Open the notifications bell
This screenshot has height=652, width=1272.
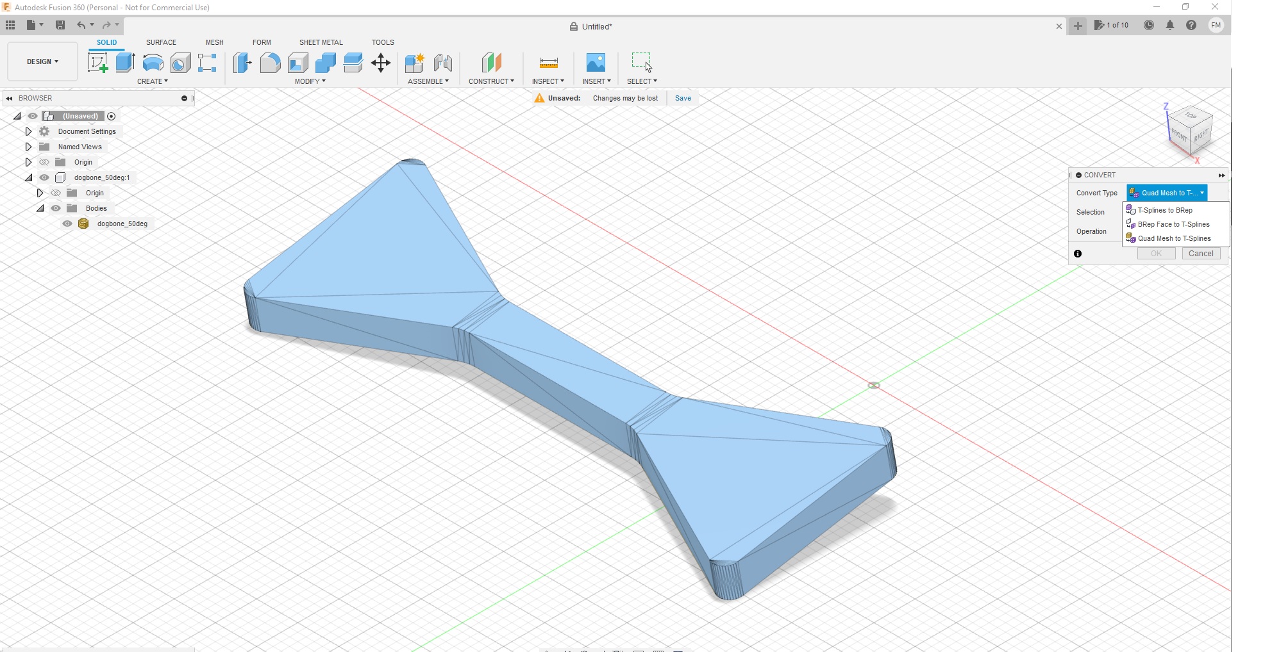click(x=1170, y=25)
